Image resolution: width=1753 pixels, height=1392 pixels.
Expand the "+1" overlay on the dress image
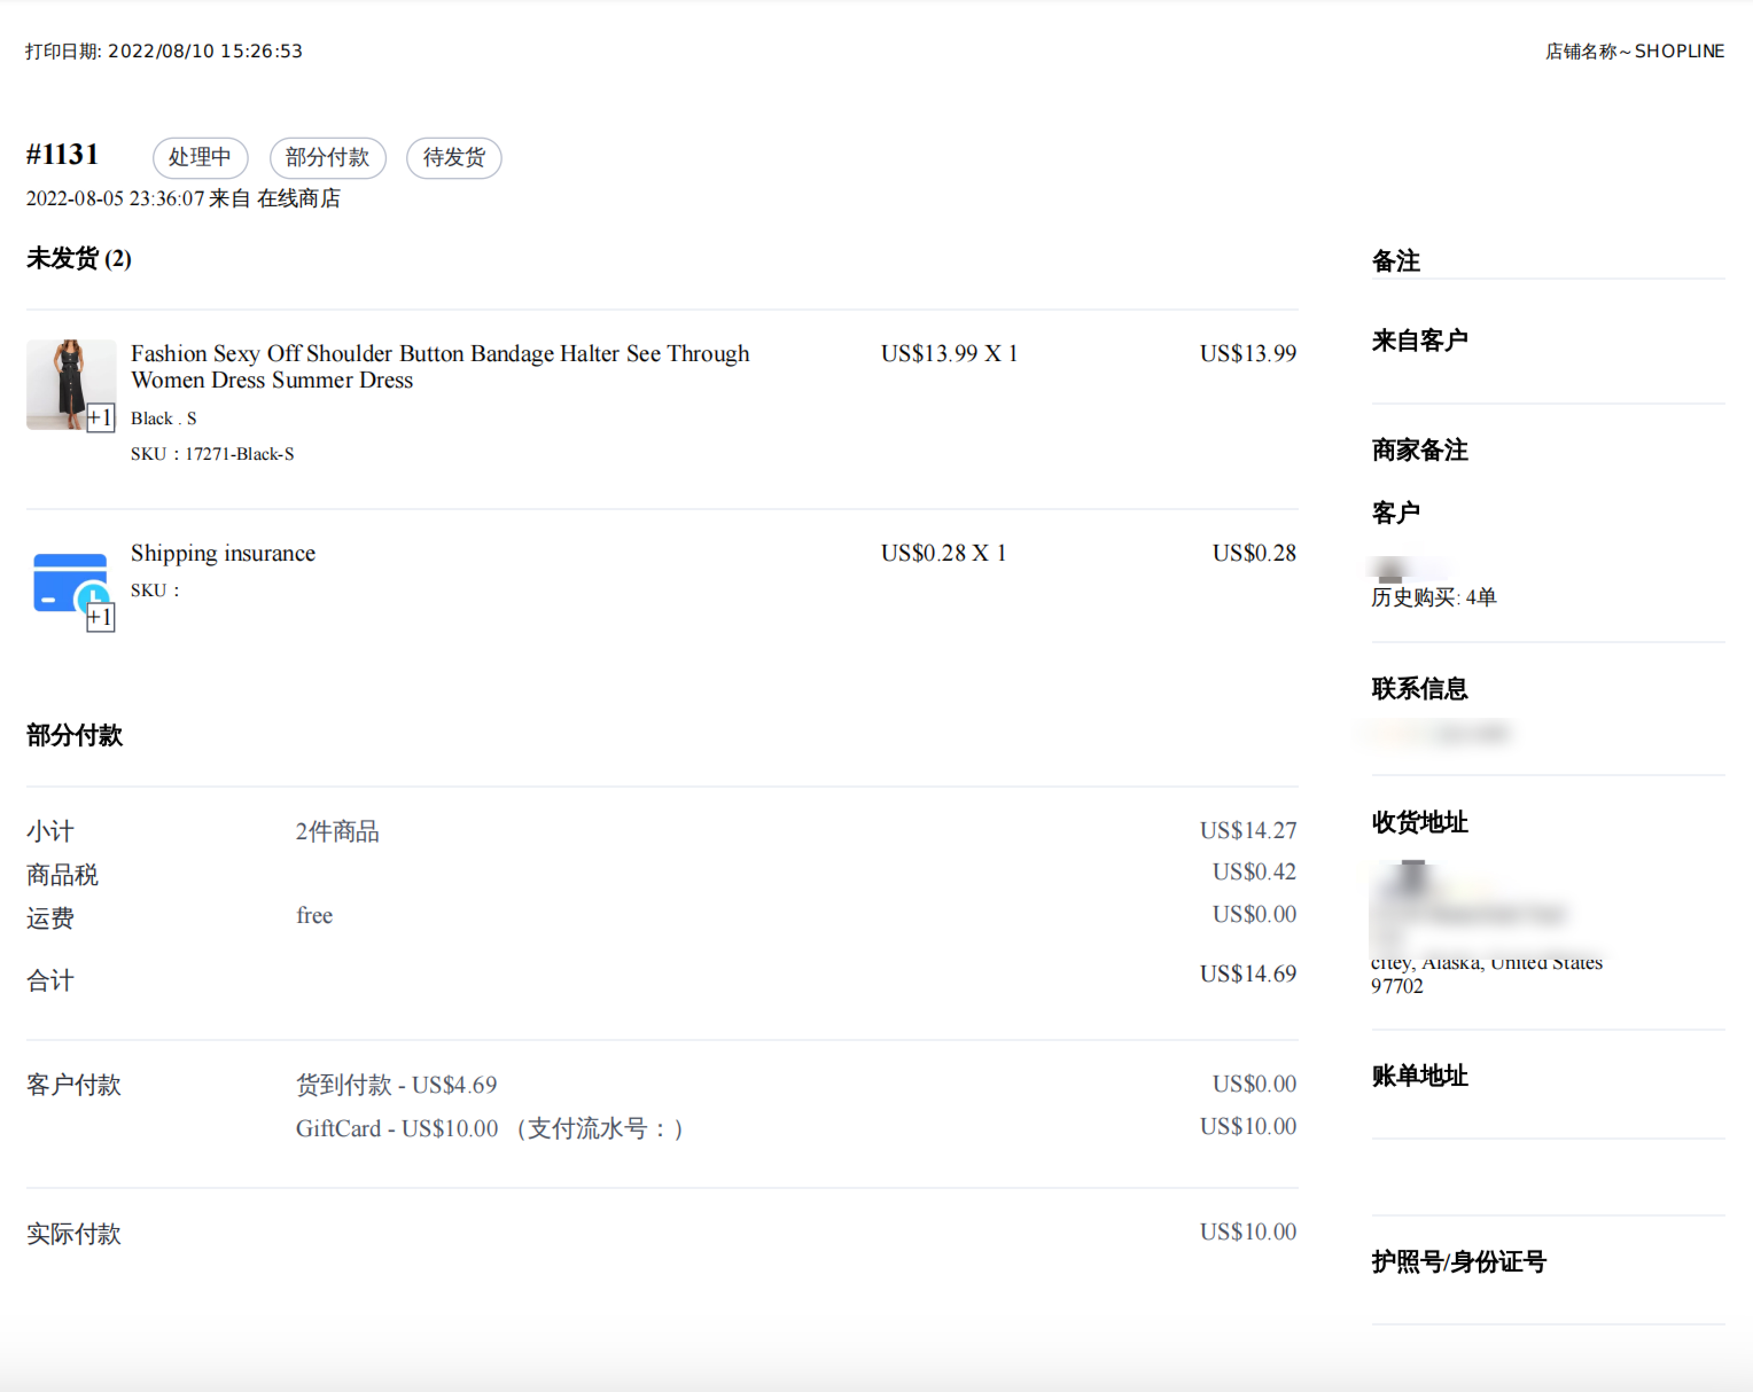point(101,418)
